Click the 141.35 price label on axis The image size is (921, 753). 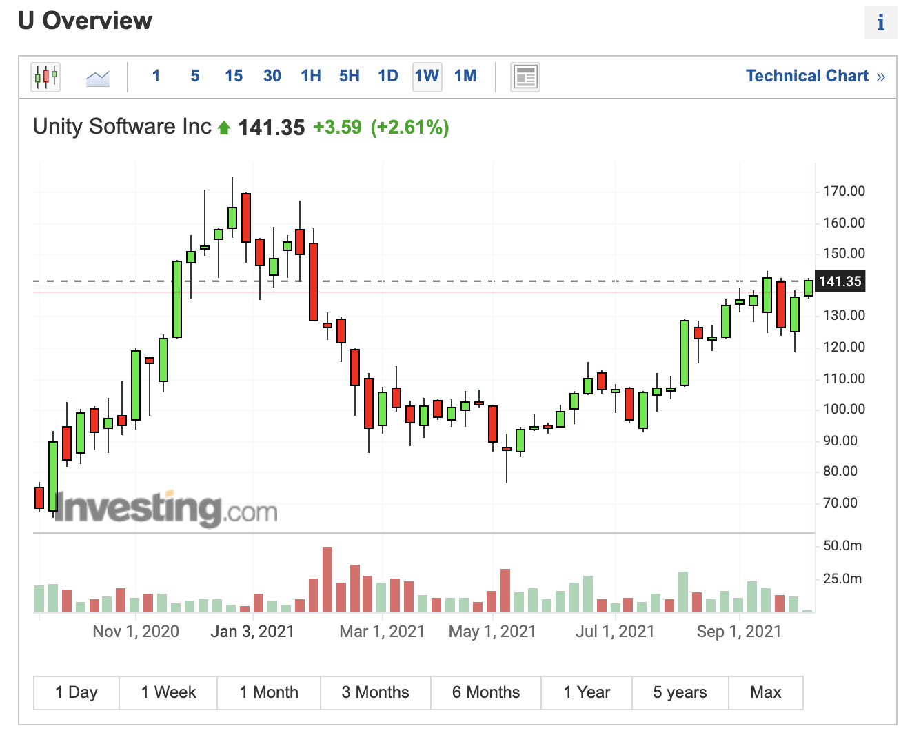840,281
